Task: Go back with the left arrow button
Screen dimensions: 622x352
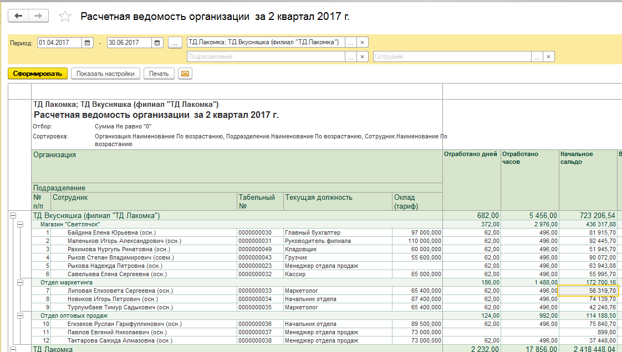Action: point(18,16)
